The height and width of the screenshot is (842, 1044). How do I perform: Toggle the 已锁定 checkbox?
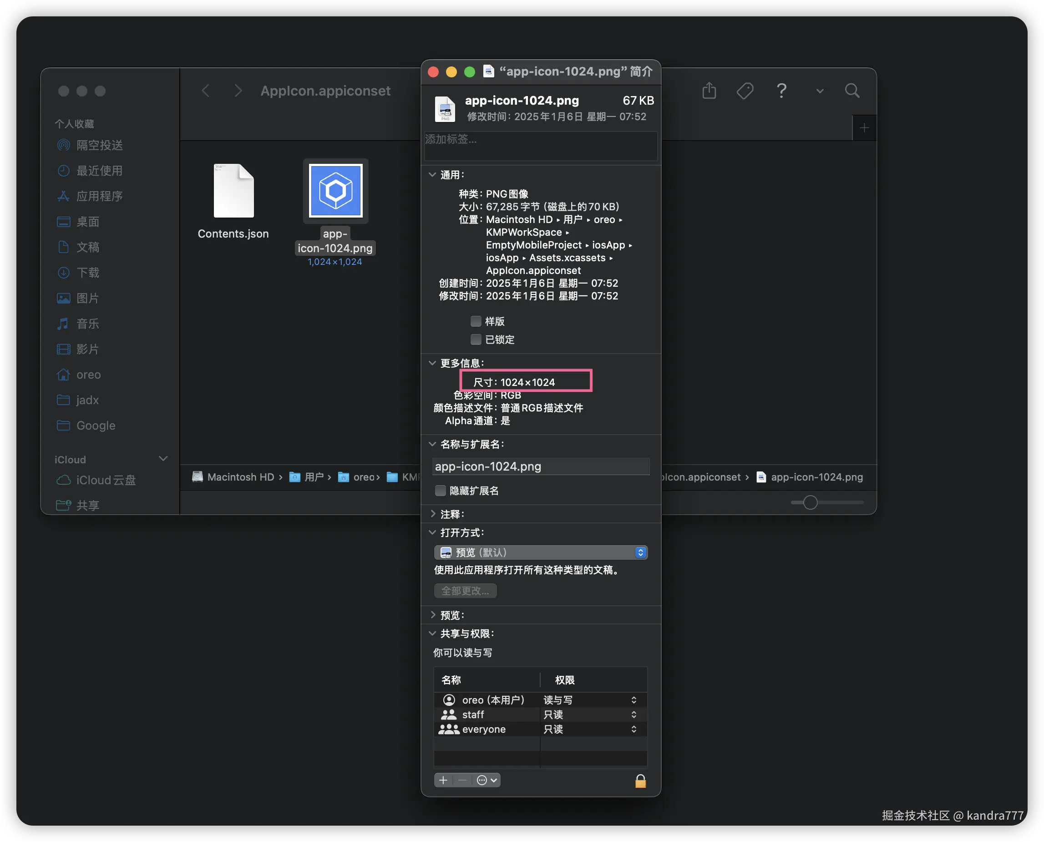click(476, 339)
